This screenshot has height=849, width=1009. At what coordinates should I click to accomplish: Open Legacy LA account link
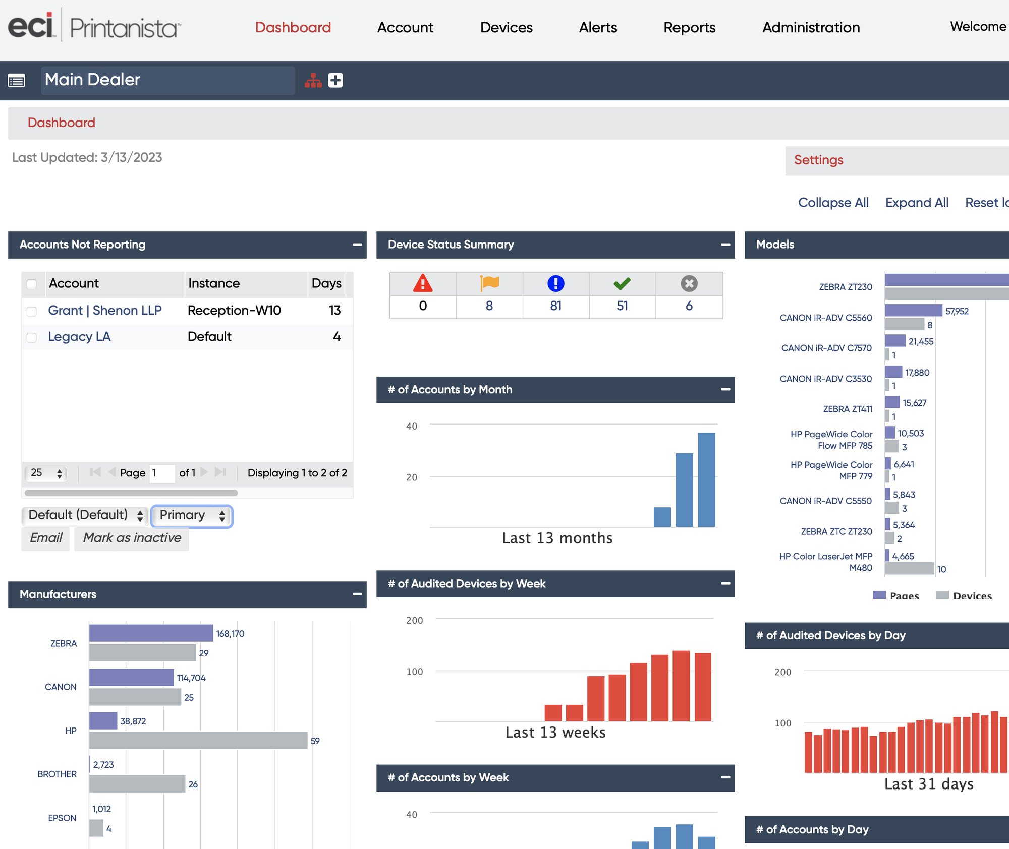tap(79, 337)
